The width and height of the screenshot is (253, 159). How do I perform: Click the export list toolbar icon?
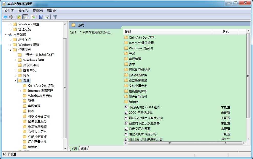[33, 17]
